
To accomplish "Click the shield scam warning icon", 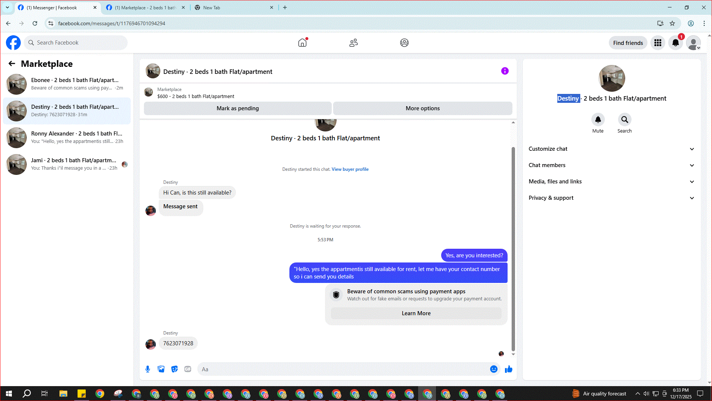I will click(336, 295).
